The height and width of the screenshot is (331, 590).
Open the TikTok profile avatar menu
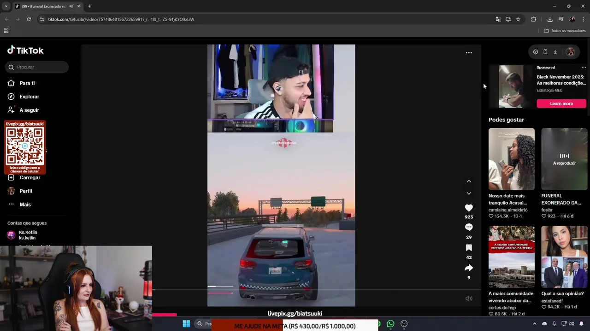point(570,52)
